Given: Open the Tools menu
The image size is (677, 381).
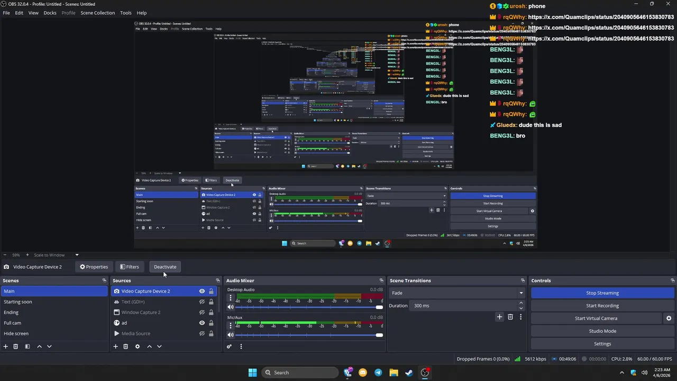Looking at the screenshot, I should click(x=126, y=13).
